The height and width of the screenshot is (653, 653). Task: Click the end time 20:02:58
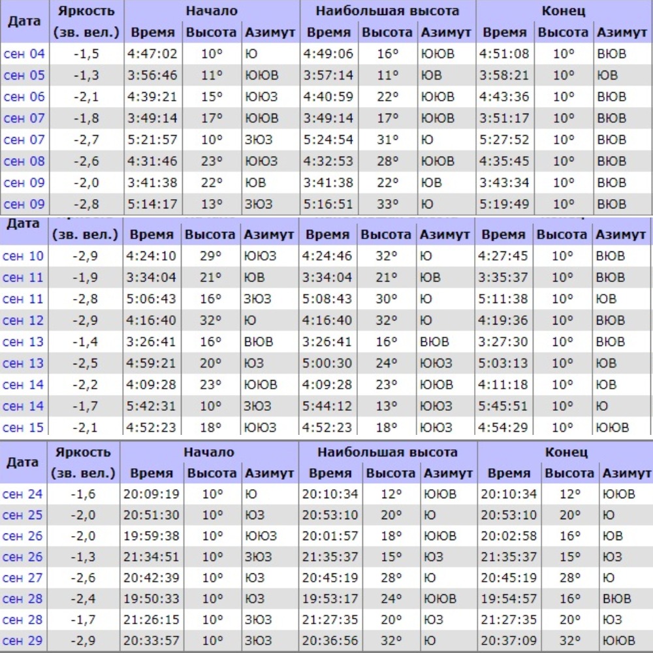point(509,535)
